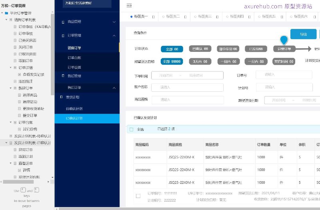
Task: Expand 商品管理 with its chevron
Action: click(x=114, y=22)
